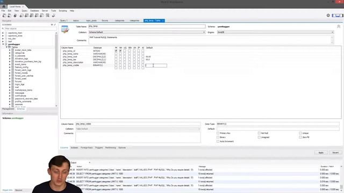
Task: Switch to the Triggers tab
Action: (99, 148)
